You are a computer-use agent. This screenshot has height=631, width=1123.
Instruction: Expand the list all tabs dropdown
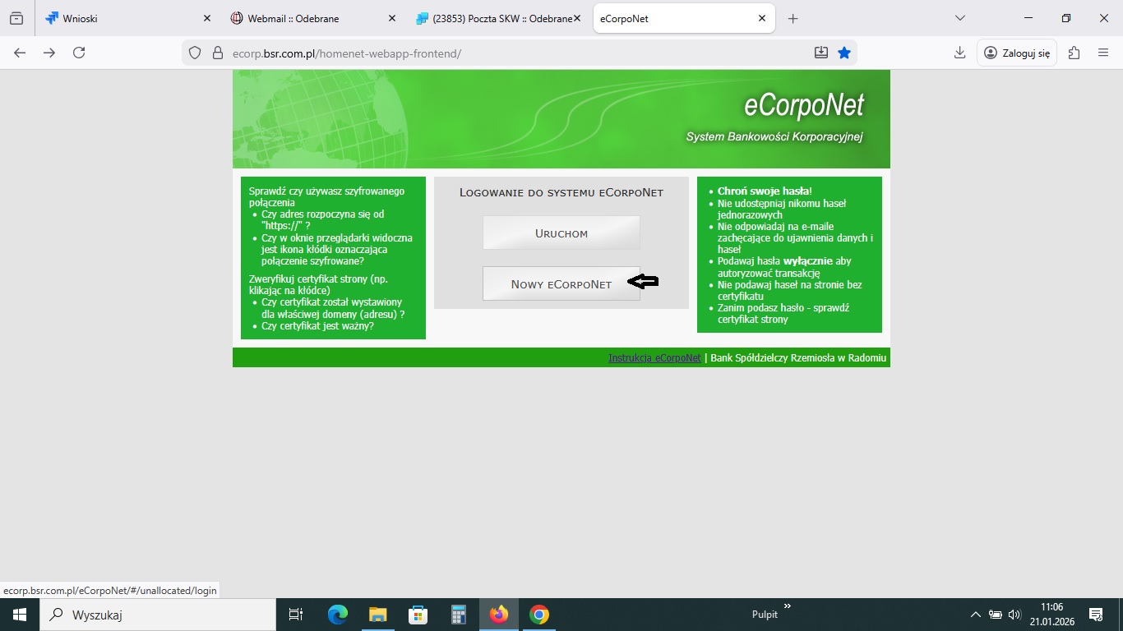(959, 18)
